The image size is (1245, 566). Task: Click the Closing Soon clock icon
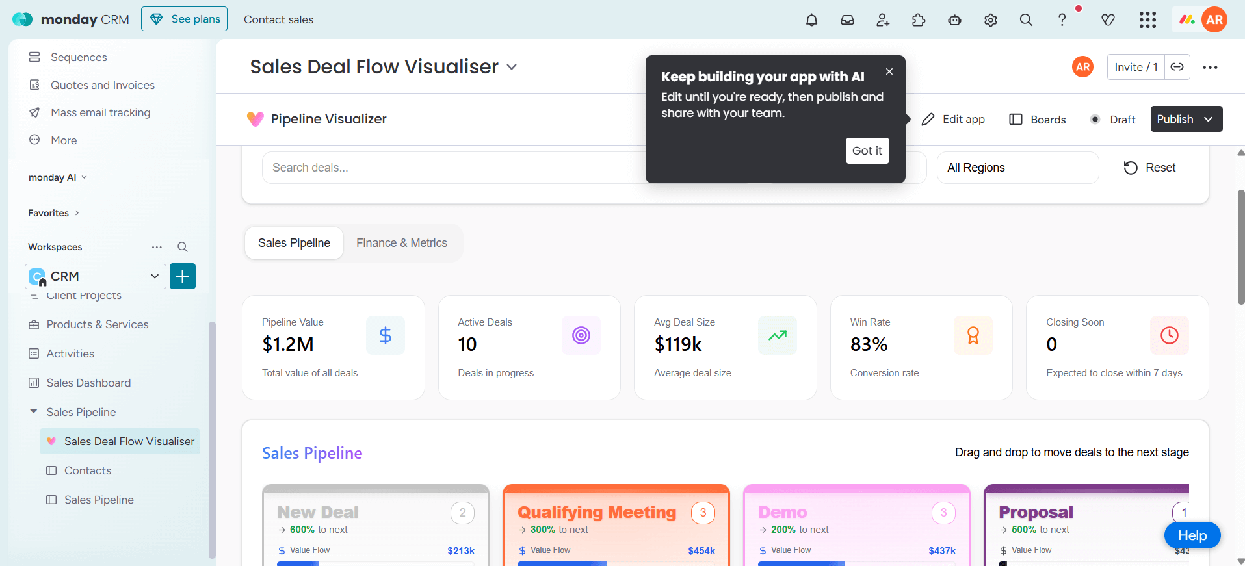(x=1170, y=335)
